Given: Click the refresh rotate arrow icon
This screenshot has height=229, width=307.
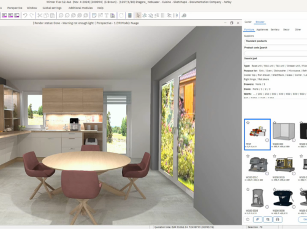Looking at the screenshot, I should [x=121, y=15].
